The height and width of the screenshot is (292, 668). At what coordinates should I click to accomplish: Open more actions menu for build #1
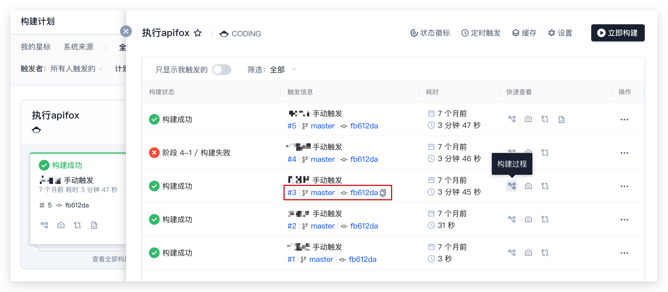pyautogui.click(x=624, y=253)
